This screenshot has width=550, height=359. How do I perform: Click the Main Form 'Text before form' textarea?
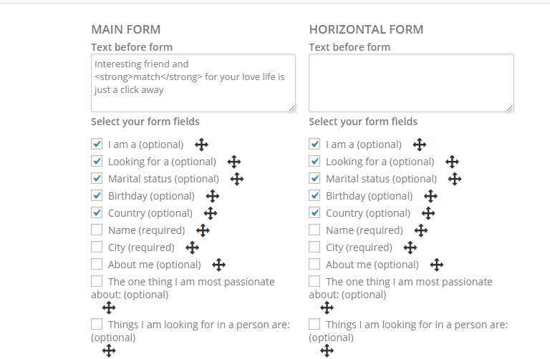(193, 82)
